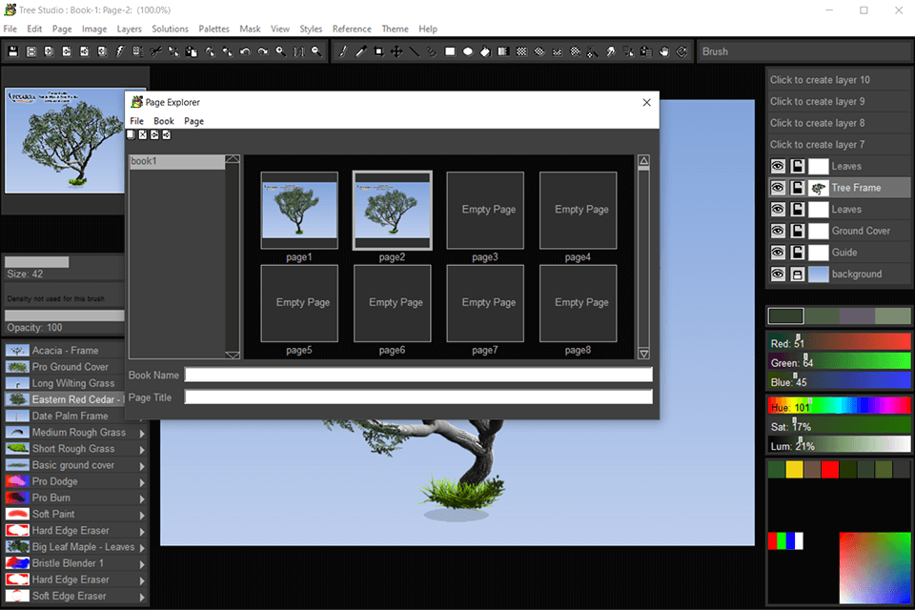The width and height of the screenshot is (915, 610).
Task: Click to create layer 7
Action: (838, 144)
